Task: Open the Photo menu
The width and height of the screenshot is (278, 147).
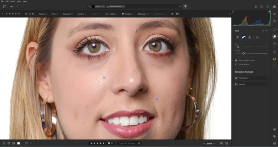Action: click(x=13, y=1)
